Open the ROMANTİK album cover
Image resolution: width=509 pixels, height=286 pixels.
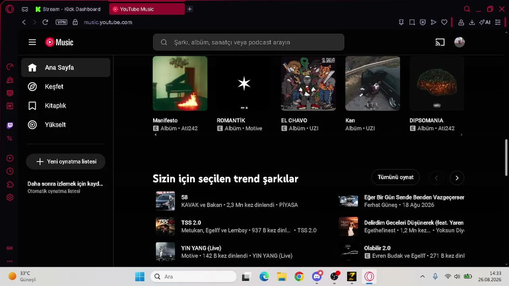point(244,83)
